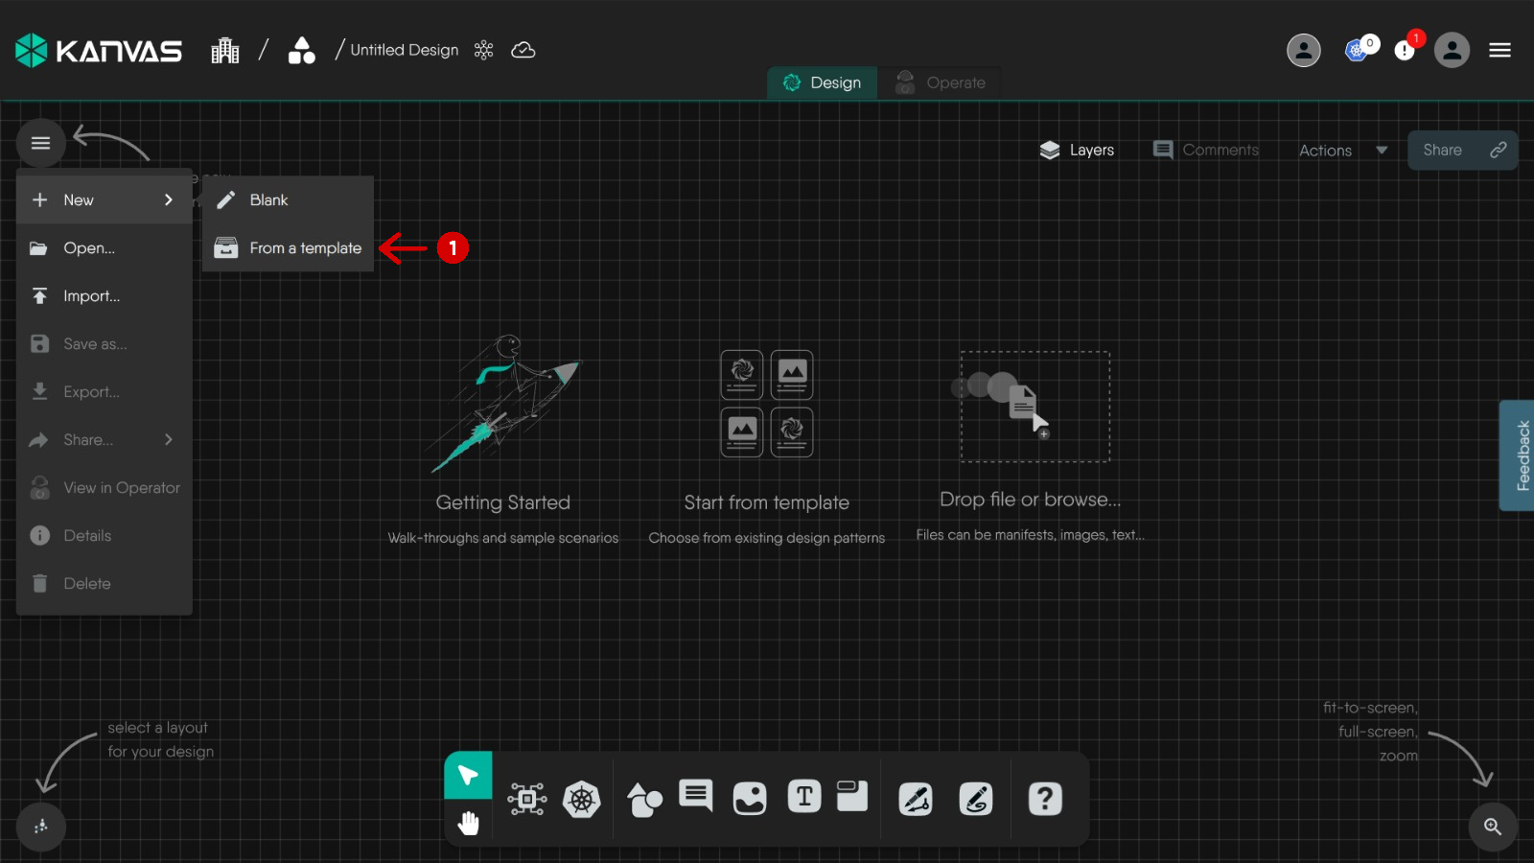
Task: Select the Export... menu item
Action: pyautogui.click(x=104, y=391)
